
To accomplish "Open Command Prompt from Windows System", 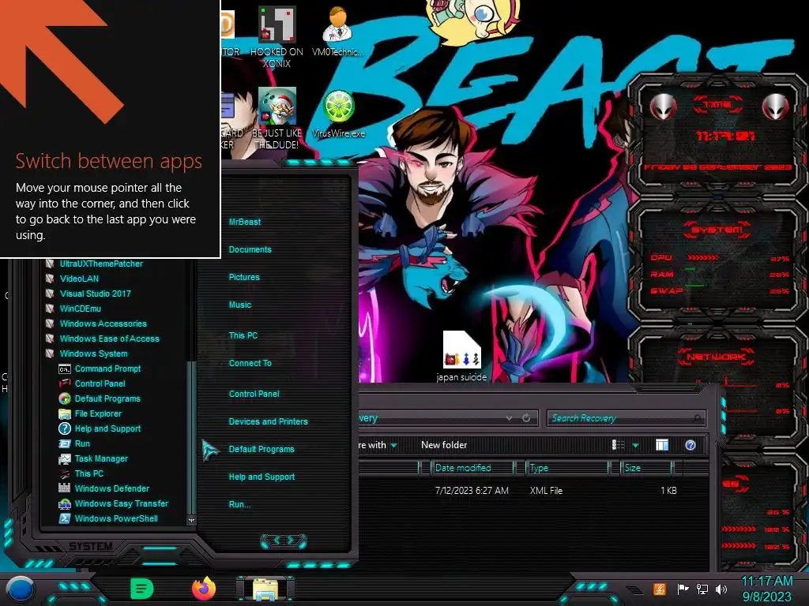I will (107, 368).
